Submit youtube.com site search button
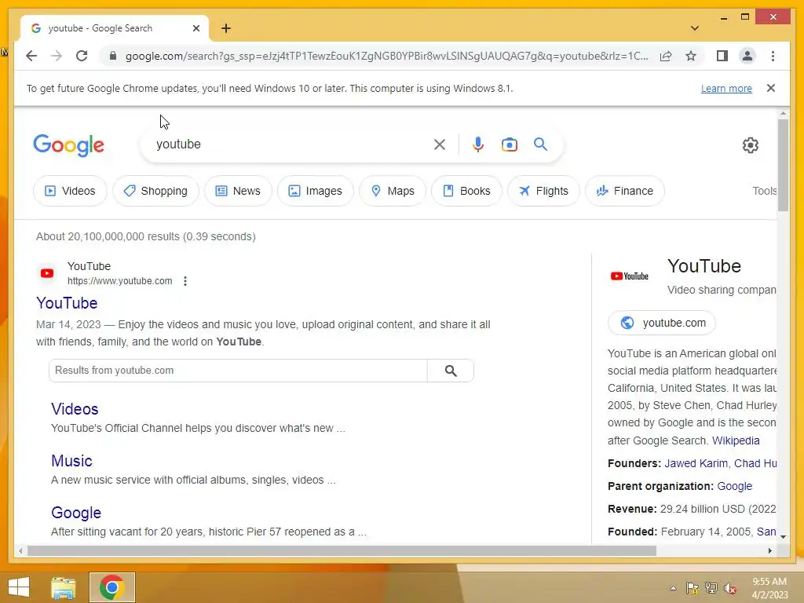804x603 pixels. pyautogui.click(x=451, y=371)
